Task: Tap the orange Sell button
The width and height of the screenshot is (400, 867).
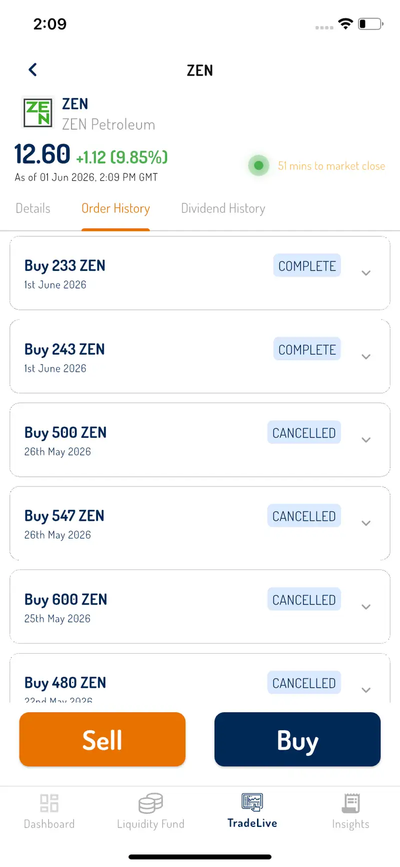Action: click(x=102, y=739)
